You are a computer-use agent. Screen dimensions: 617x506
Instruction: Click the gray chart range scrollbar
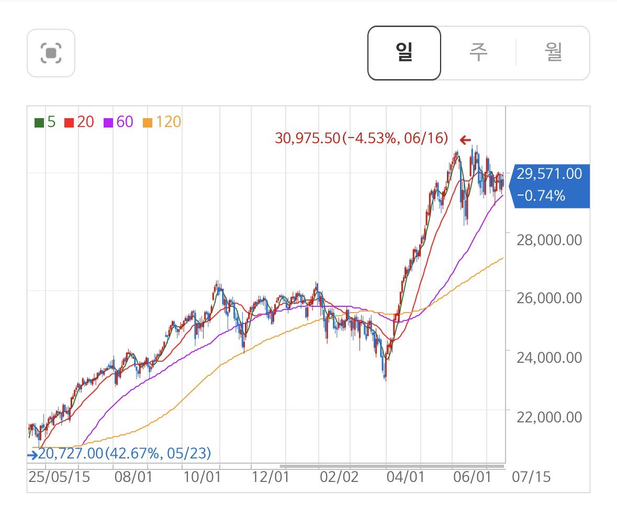point(392,466)
